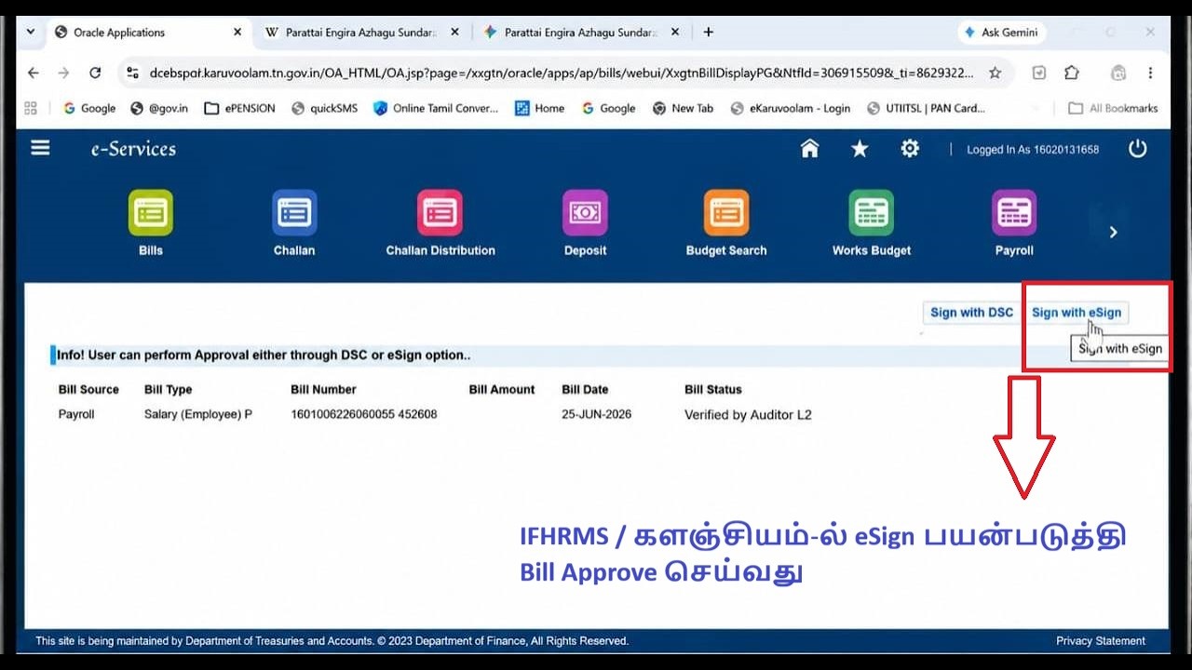
Task: Bookmark this page with star icon
Action: (995, 73)
